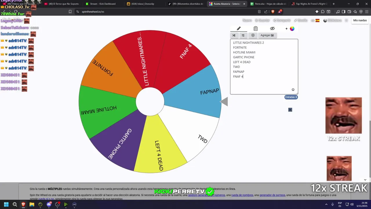Switch to Fap Nights At Frenni's tab
This screenshot has height=209, width=371.
(x=309, y=4)
